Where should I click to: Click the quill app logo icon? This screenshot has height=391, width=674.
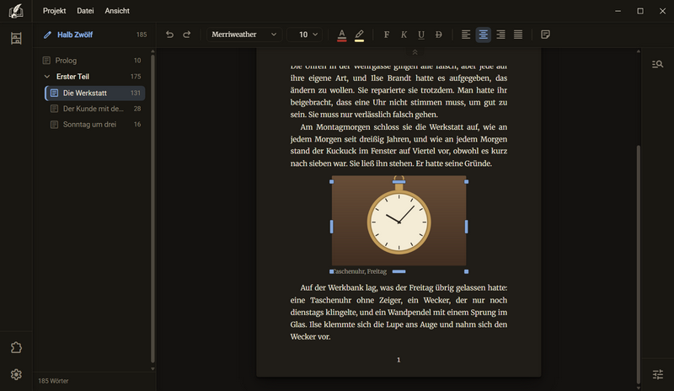coord(16,11)
